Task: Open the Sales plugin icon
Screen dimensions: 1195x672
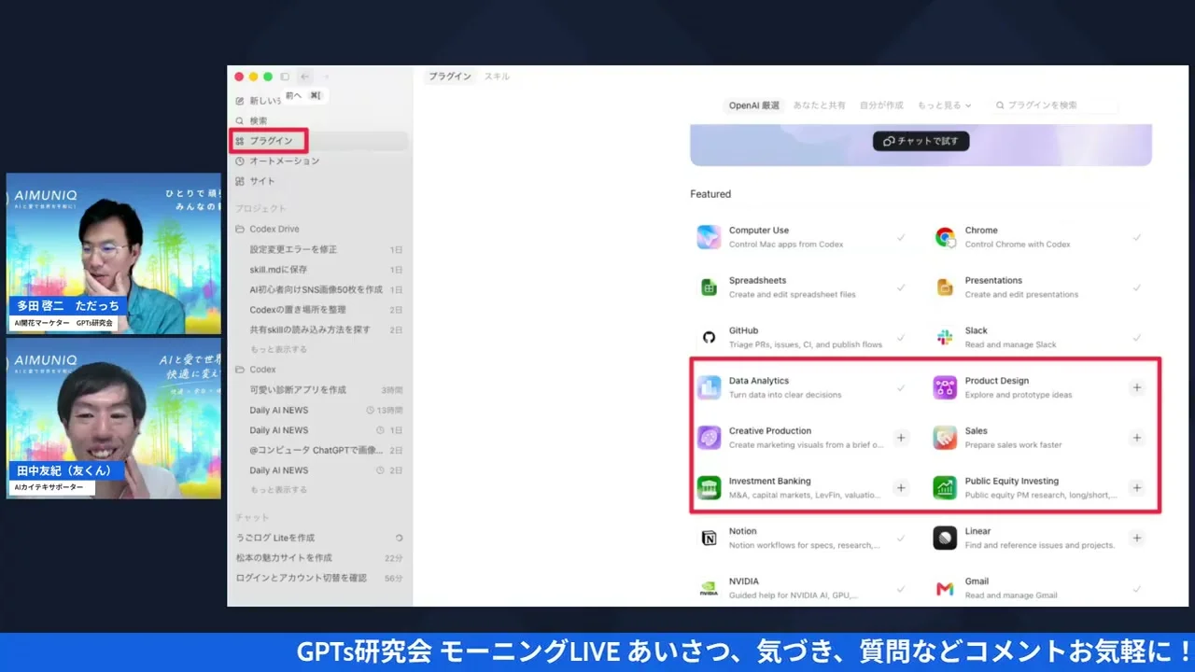Action: pyautogui.click(x=945, y=438)
